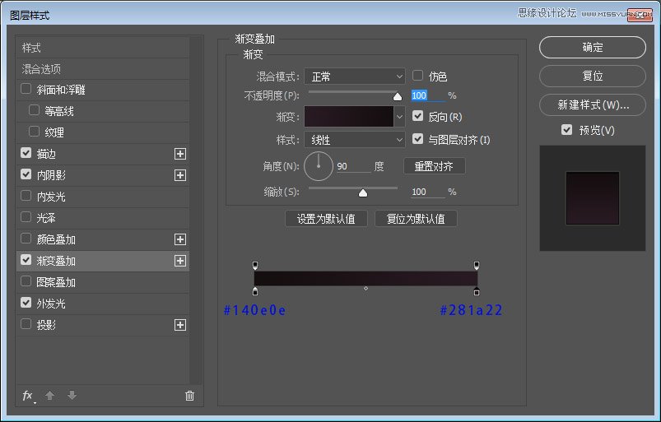
Task: Click the fx effects menu icon
Action: pyautogui.click(x=27, y=396)
